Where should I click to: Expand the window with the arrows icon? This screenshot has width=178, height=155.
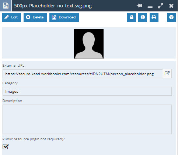coord(161,6)
